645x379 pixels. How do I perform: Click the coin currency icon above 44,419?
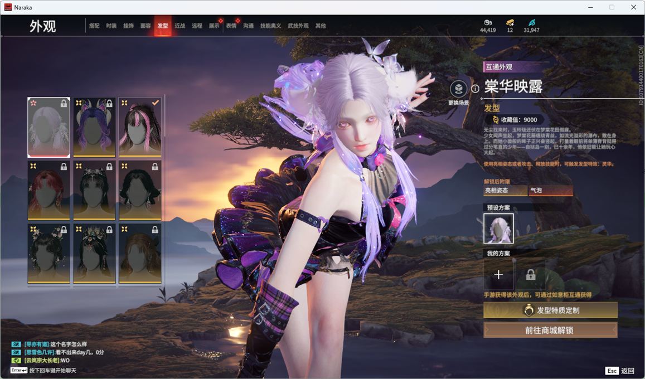(x=488, y=22)
